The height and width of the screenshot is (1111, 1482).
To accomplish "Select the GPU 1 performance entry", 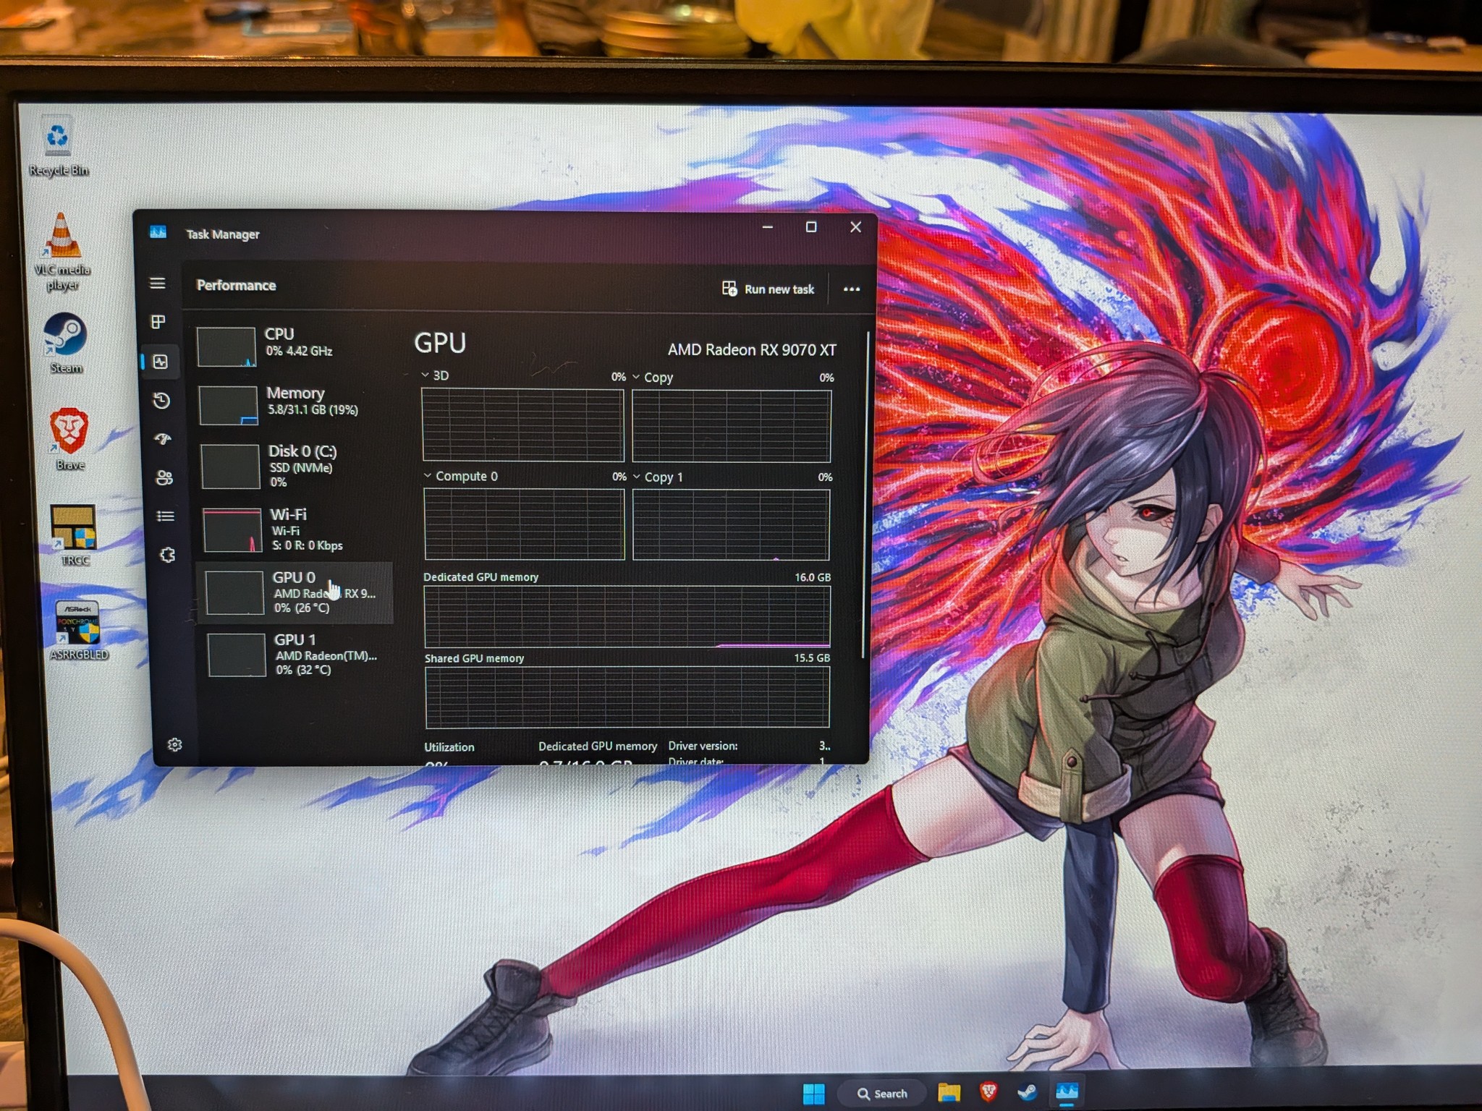I will tap(298, 655).
